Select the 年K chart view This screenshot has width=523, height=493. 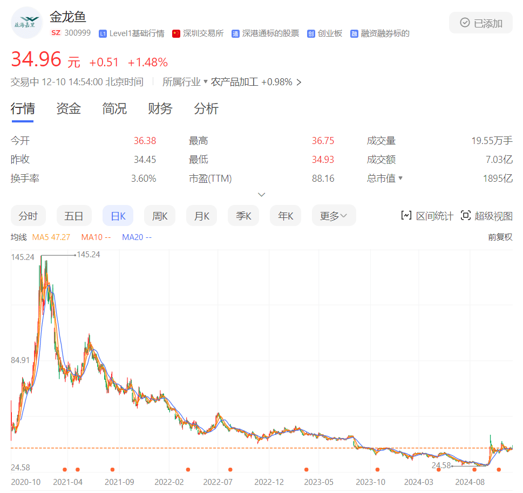point(286,216)
